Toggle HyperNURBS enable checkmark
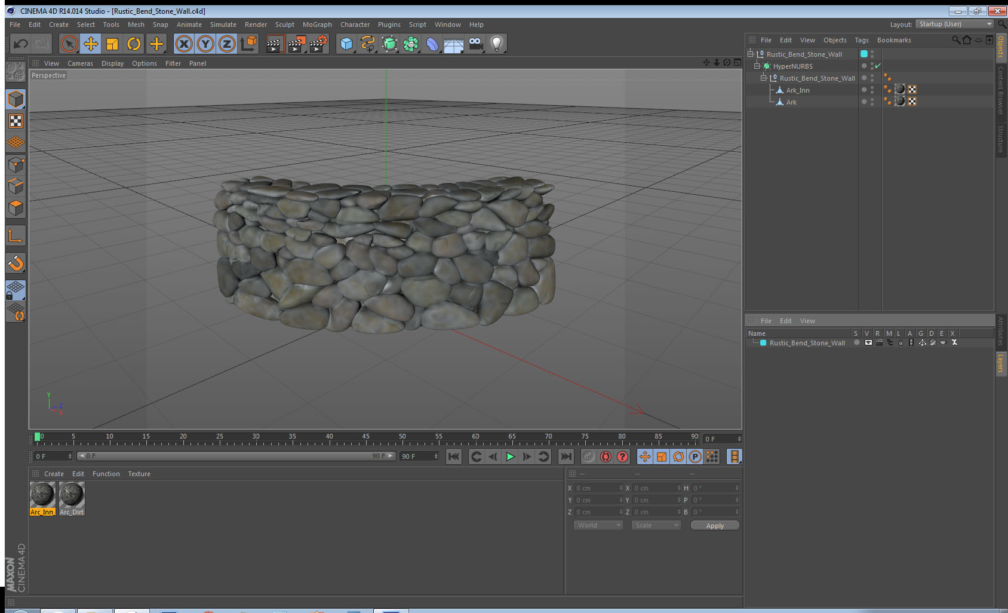1008x613 pixels. coord(878,66)
